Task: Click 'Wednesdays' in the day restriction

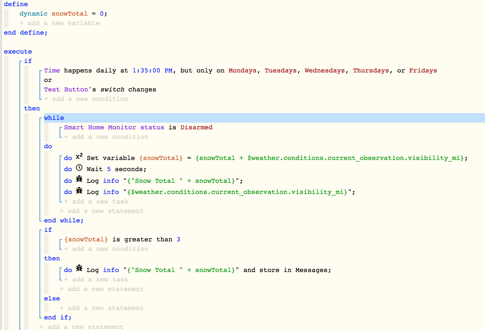Action: click(x=325, y=71)
